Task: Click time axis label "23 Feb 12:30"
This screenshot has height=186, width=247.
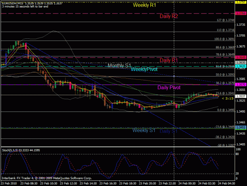Action: (68, 183)
